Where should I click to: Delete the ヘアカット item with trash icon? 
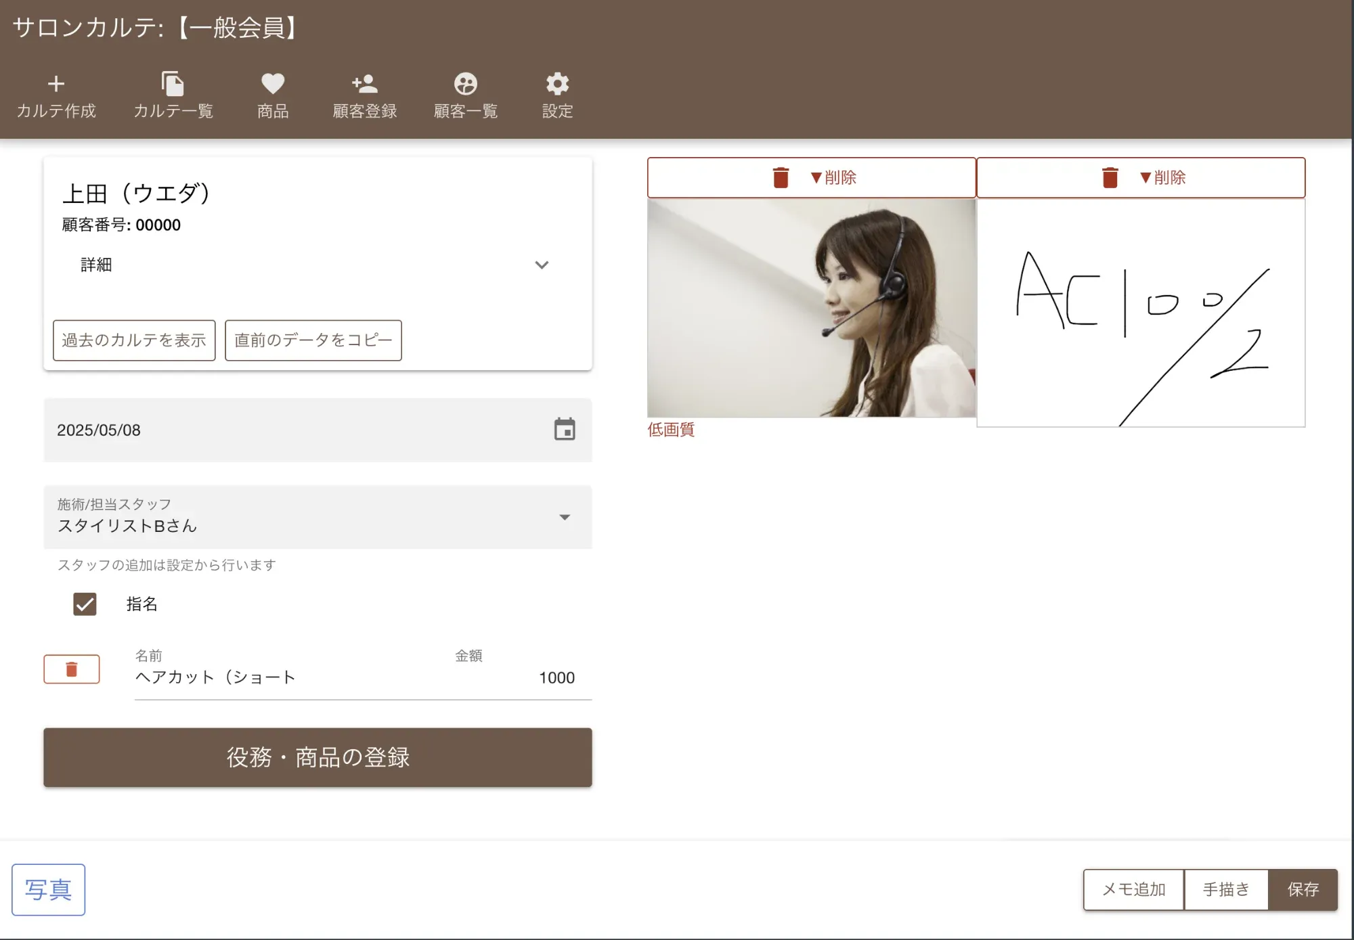point(72,669)
